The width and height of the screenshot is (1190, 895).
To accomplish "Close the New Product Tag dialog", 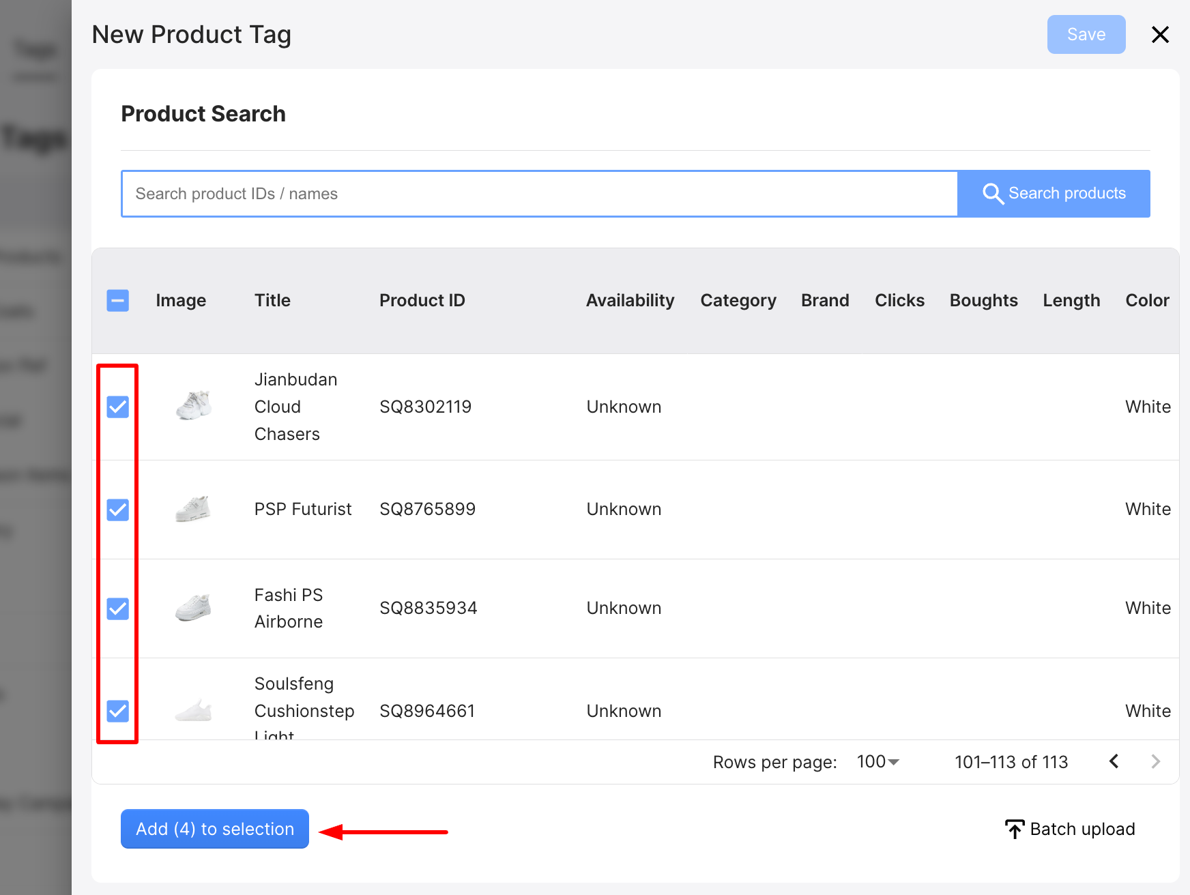I will tap(1160, 35).
